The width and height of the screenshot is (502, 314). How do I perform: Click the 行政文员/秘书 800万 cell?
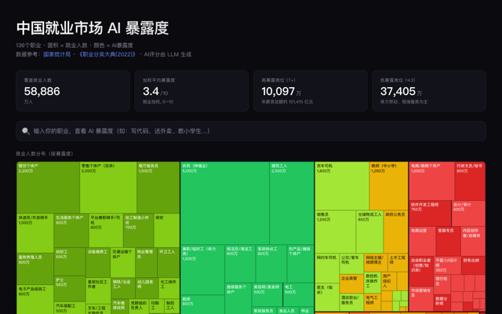(470, 181)
